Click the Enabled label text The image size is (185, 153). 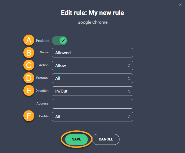pos(43,41)
